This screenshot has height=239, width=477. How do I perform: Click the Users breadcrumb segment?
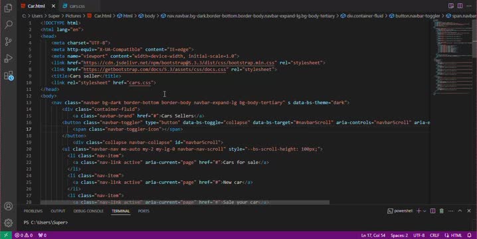click(x=37, y=16)
